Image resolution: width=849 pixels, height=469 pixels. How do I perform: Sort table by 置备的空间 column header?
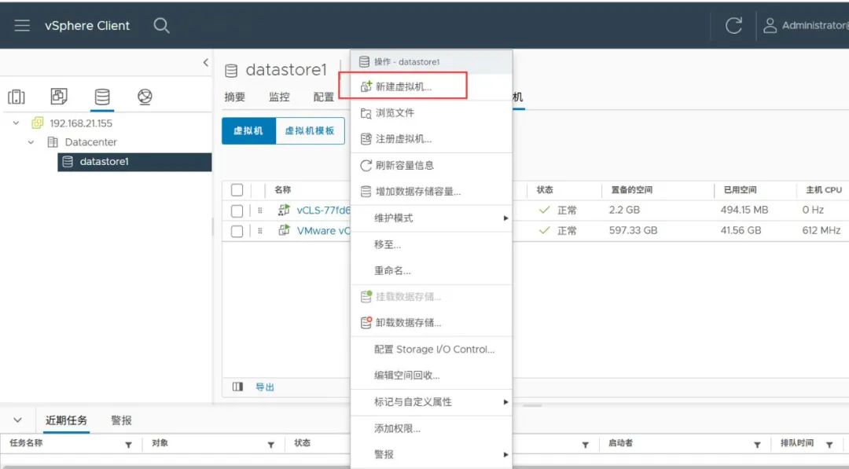pos(632,190)
